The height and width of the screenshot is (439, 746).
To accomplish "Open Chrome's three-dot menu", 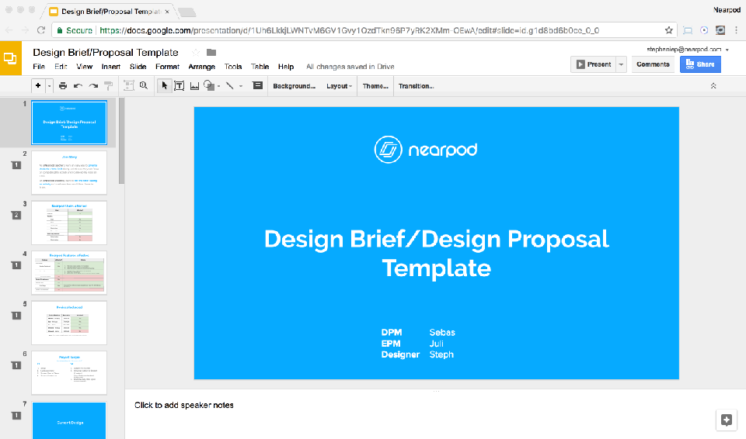I will [736, 30].
